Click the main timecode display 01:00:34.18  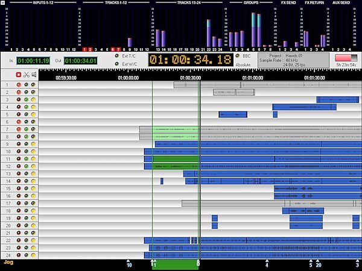[191, 60]
